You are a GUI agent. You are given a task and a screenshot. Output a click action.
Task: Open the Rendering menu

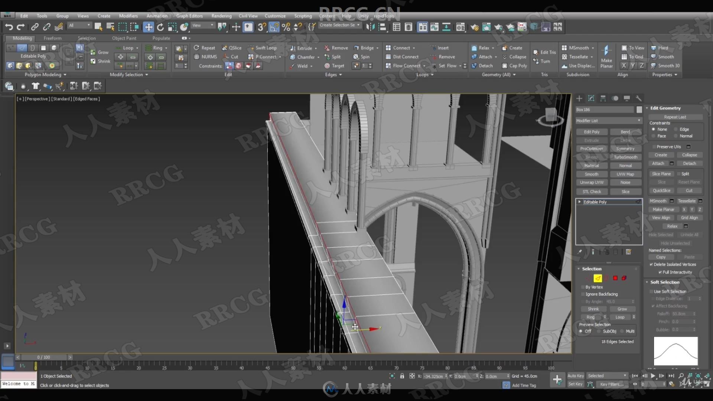click(221, 16)
